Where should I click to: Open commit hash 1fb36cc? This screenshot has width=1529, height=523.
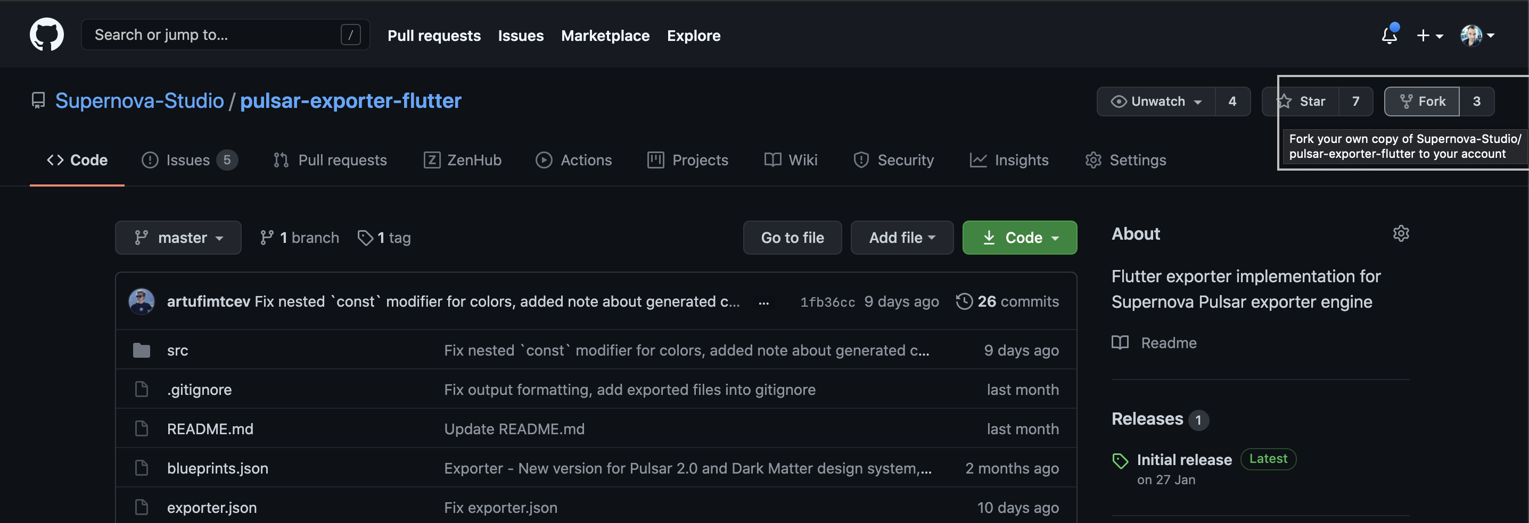click(827, 302)
